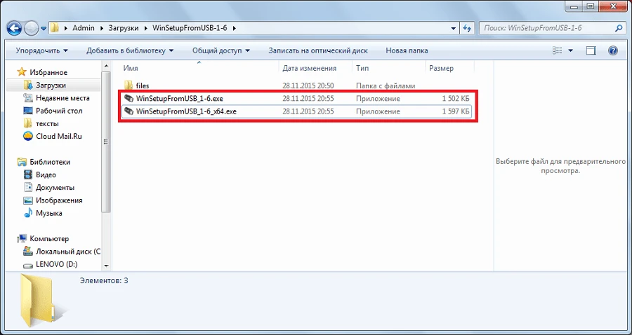Screen dimensions: 632x335
Task: Select the files folder name
Action: [x=143, y=86]
